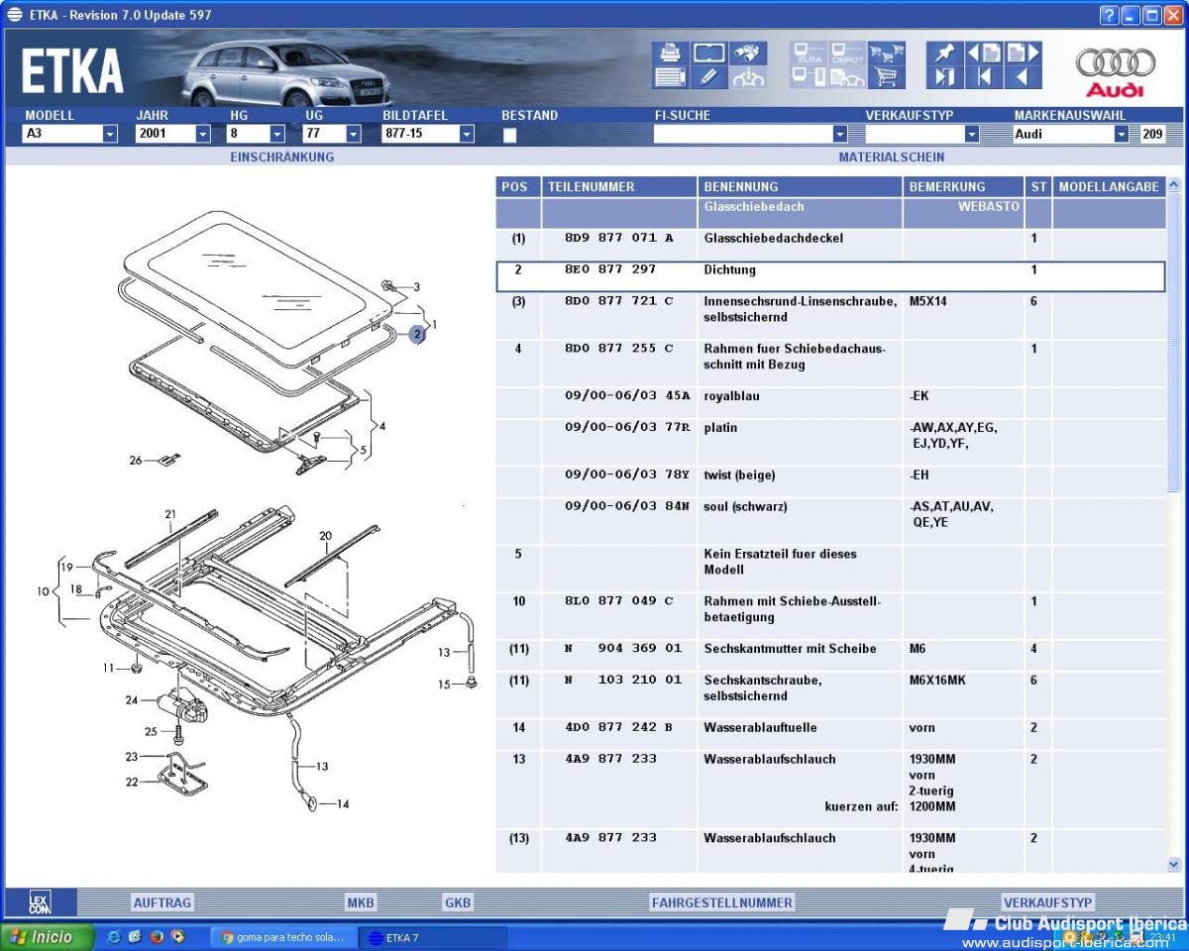Screen dimensions: 1189x951
Task: Select part number 8D0 877 721 C
Action: click(618, 300)
